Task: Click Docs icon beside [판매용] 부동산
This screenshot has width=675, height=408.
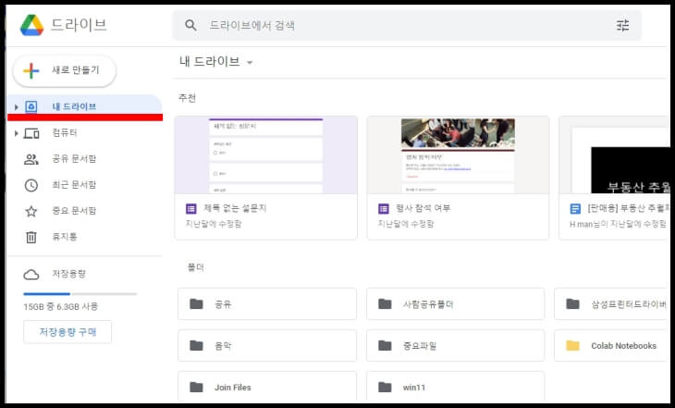Action: coord(575,209)
